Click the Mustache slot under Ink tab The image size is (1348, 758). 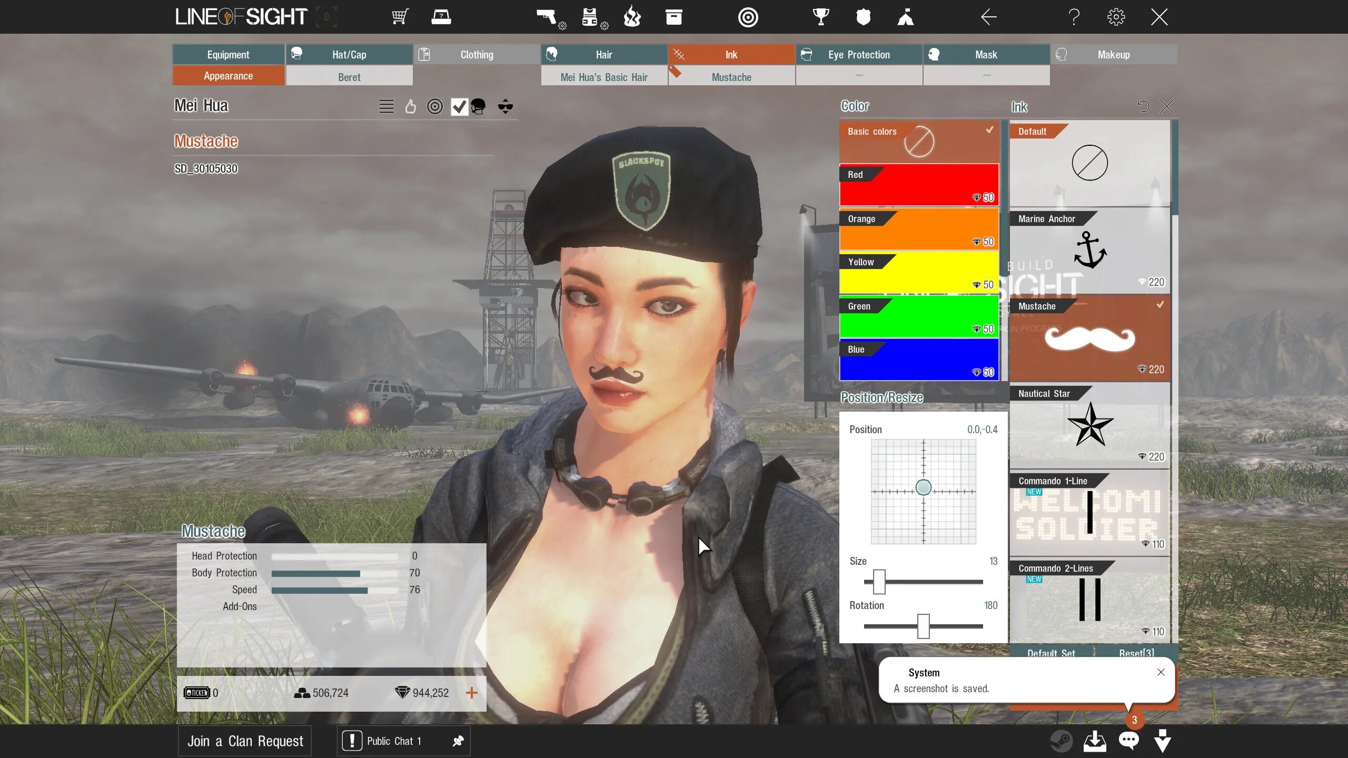731,77
